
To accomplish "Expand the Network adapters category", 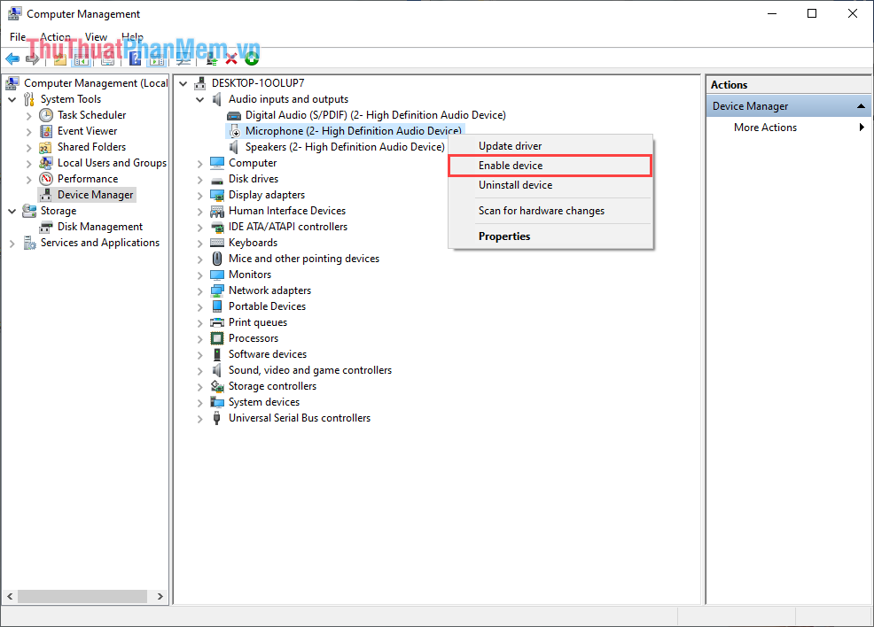I will pos(199,290).
